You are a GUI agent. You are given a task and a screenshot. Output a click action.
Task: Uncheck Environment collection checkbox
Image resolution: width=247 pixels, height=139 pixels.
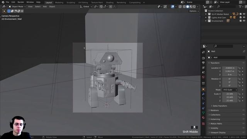(x=240, y=21)
